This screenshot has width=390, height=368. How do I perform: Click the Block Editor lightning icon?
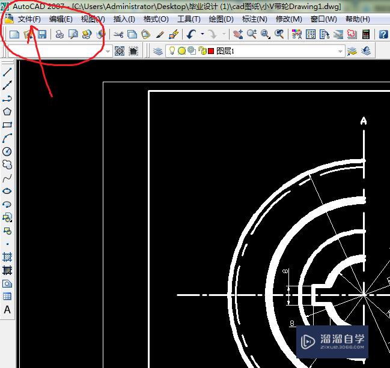[174, 34]
